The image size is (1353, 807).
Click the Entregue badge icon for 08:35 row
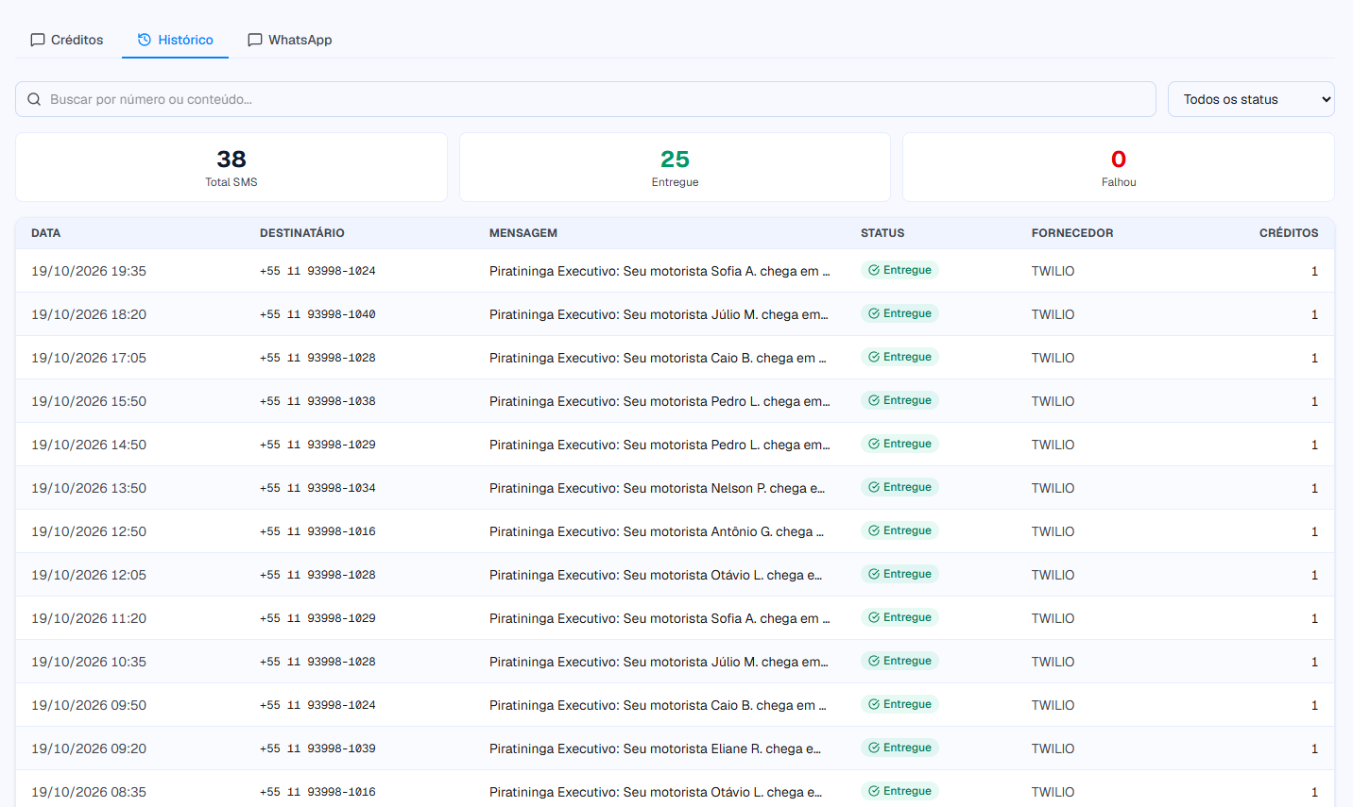click(x=874, y=791)
